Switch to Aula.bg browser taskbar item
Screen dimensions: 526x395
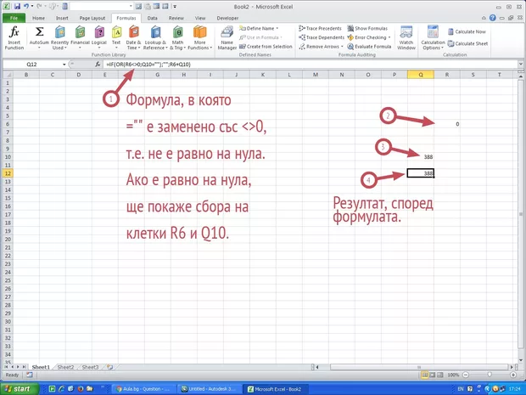[x=143, y=389]
